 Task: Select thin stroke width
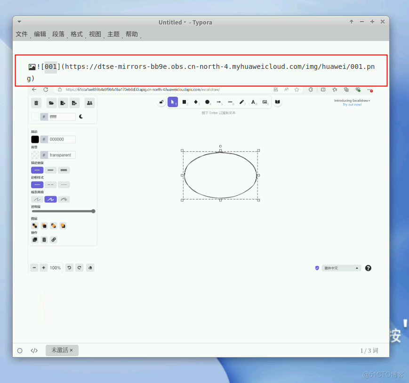(37, 170)
